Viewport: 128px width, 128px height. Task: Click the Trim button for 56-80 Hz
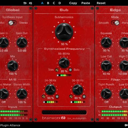click(x=57, y=70)
